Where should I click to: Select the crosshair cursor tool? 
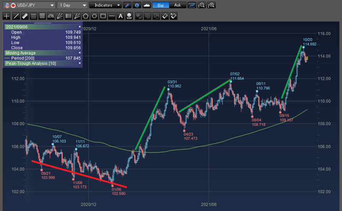[x=6, y=16]
